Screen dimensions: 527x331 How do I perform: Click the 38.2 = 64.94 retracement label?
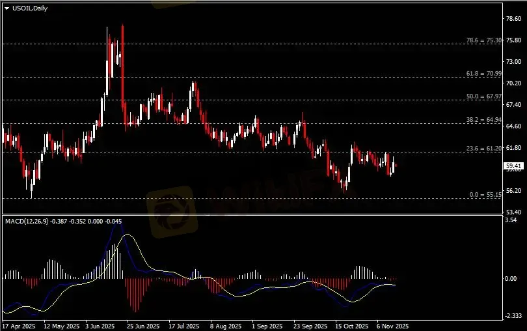[x=483, y=120]
